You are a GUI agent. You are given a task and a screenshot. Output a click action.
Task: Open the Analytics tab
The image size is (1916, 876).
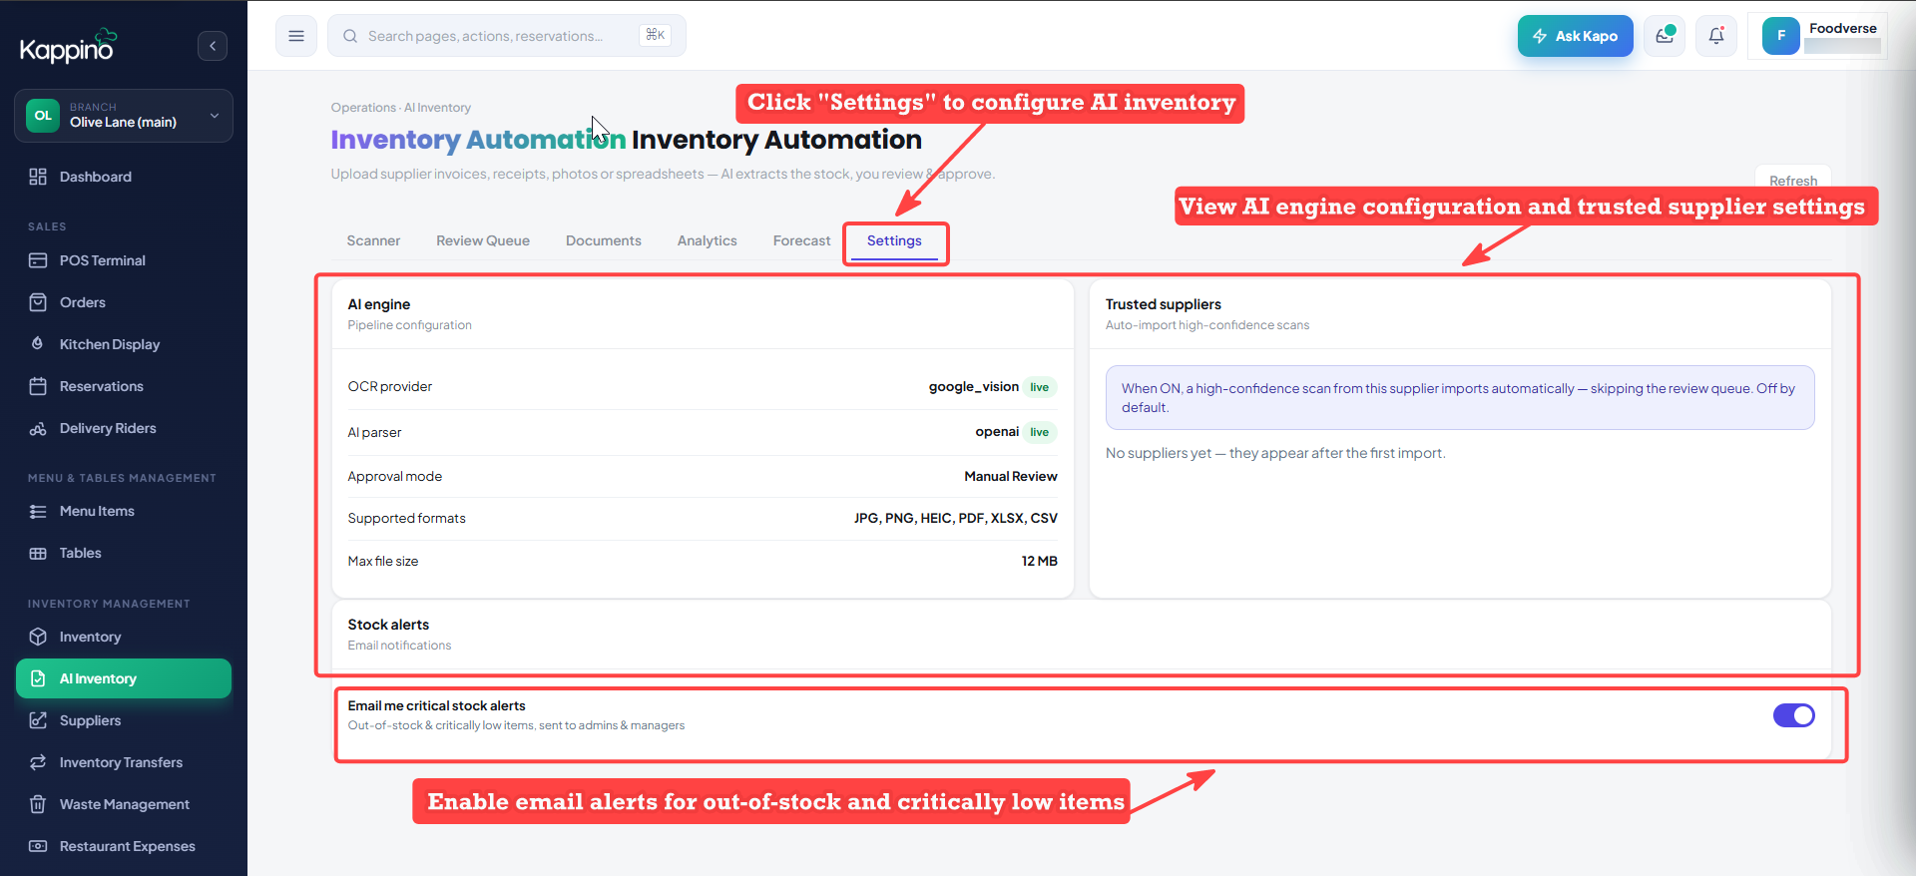[x=707, y=240]
